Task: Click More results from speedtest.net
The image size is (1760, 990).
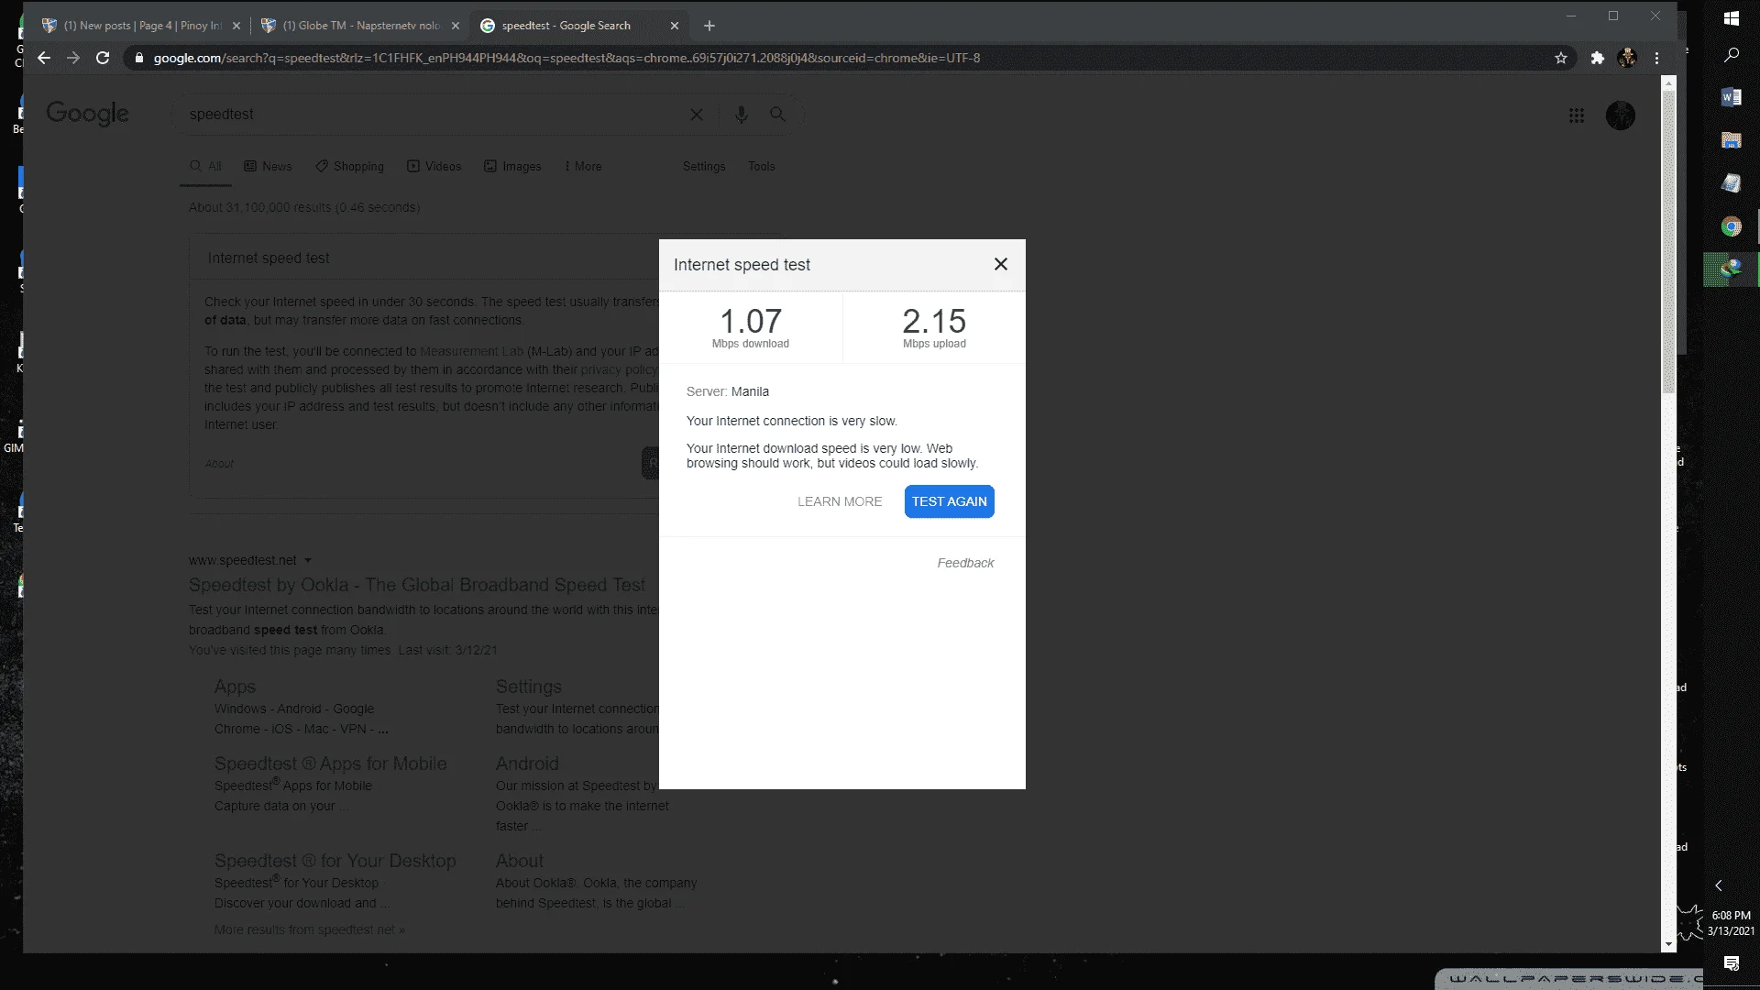Action: (x=310, y=929)
